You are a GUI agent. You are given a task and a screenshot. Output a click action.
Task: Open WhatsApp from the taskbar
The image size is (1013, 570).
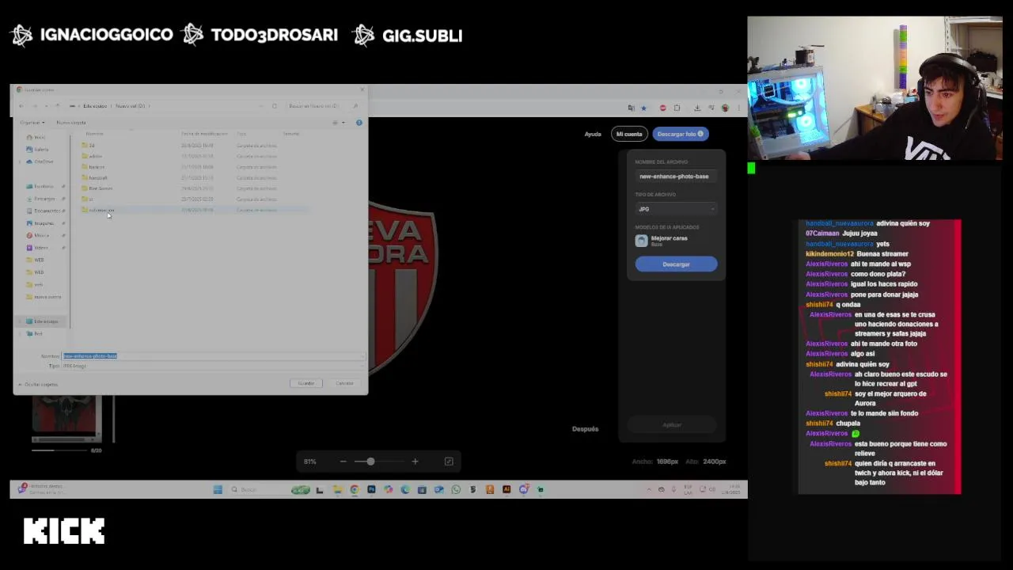456,489
